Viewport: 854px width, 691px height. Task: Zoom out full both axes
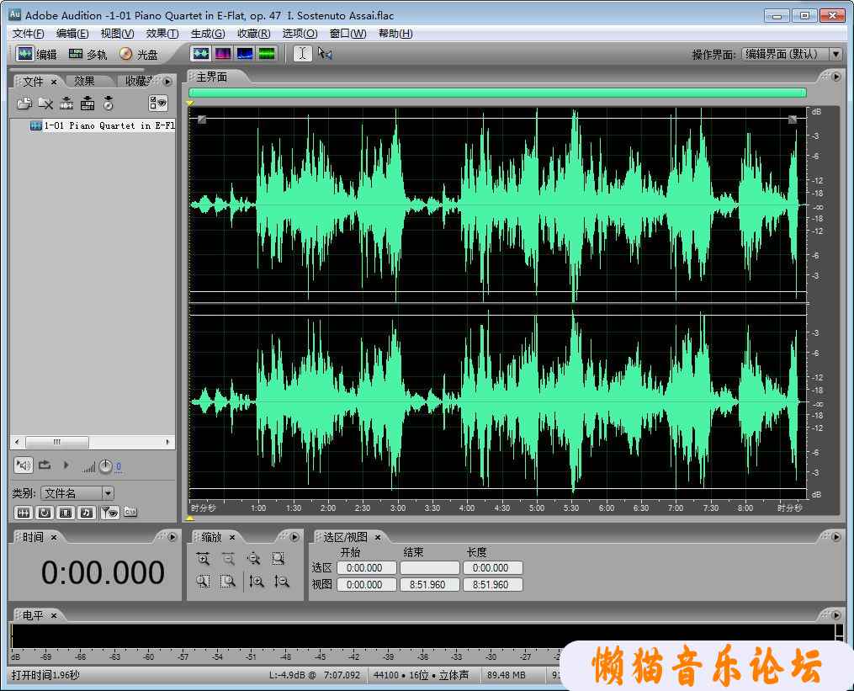click(254, 559)
